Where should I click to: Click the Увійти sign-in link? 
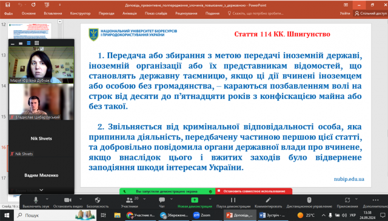pos(345,13)
